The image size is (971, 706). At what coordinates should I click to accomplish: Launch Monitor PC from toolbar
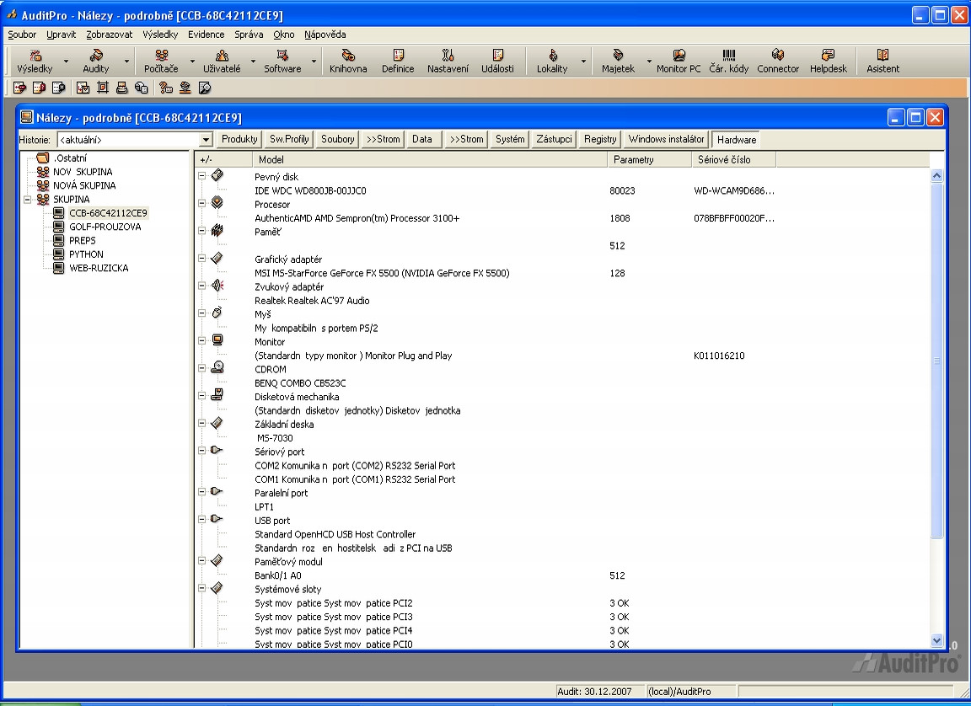(679, 62)
